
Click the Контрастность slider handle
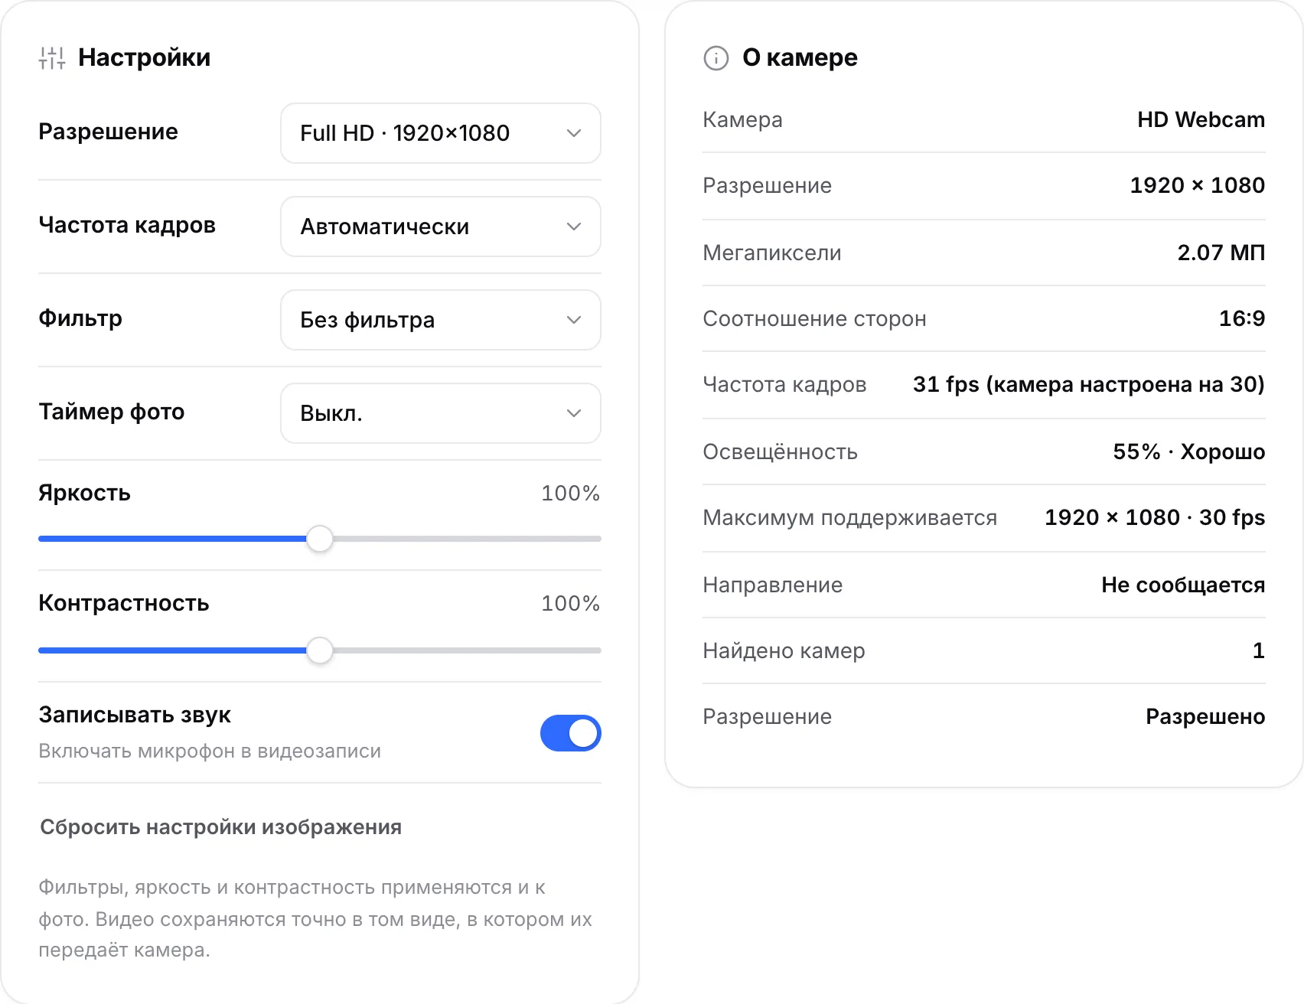320,650
